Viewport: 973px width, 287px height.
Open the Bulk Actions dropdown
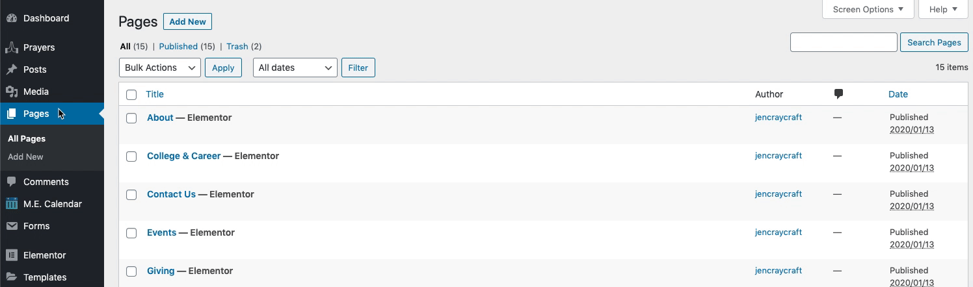click(x=160, y=68)
